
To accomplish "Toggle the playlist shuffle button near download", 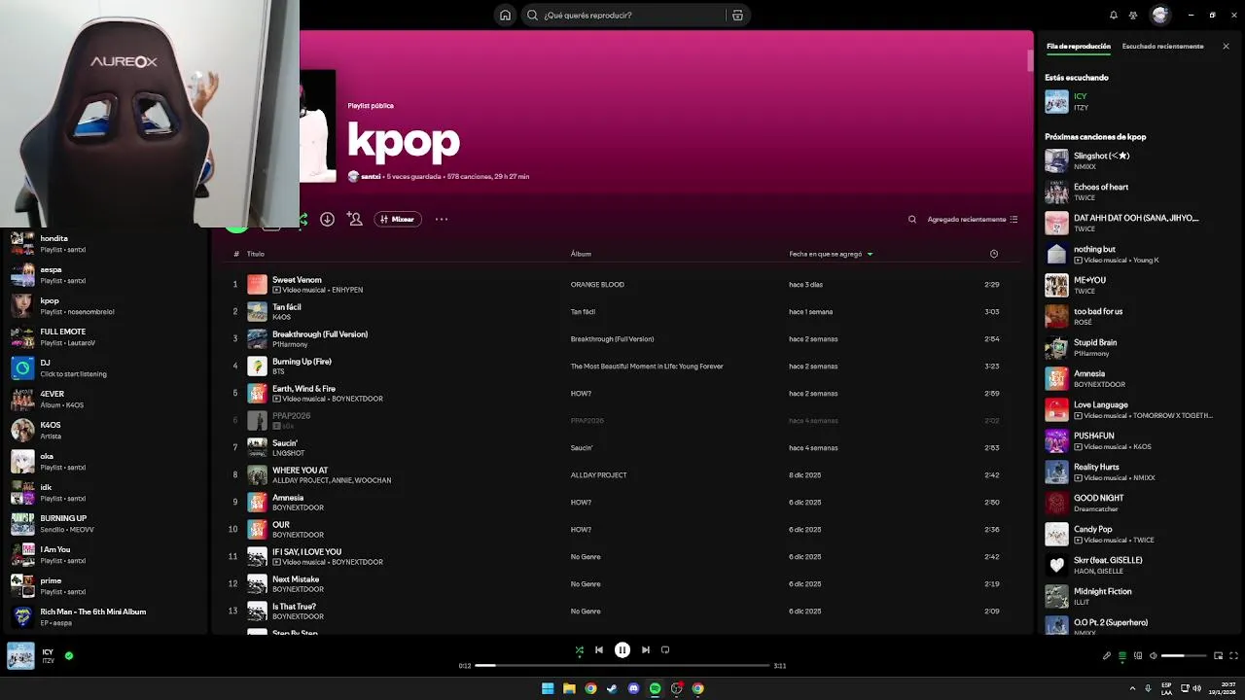I will pos(303,220).
